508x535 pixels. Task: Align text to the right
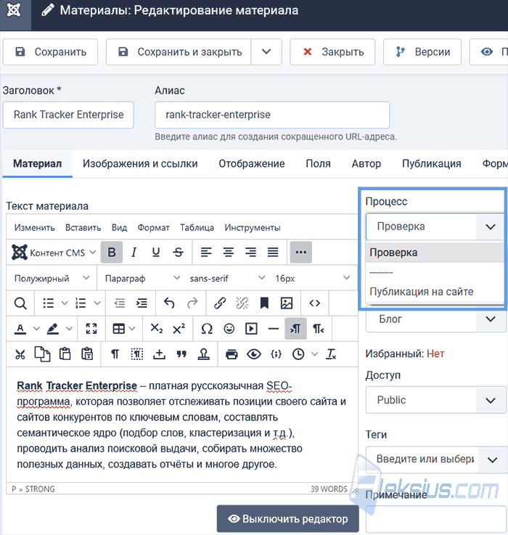[250, 252]
